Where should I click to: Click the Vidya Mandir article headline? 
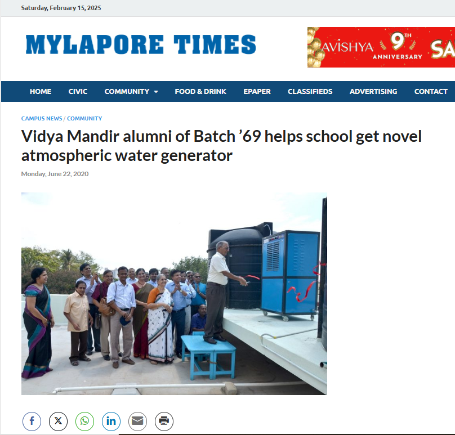221,146
